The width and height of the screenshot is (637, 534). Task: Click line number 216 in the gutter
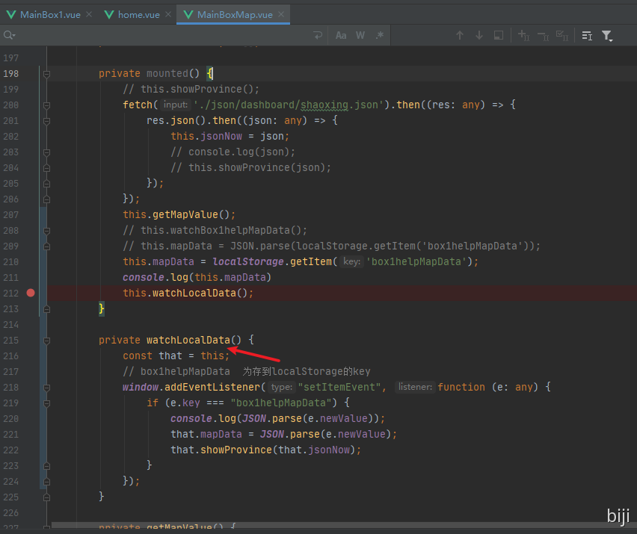[11, 356]
